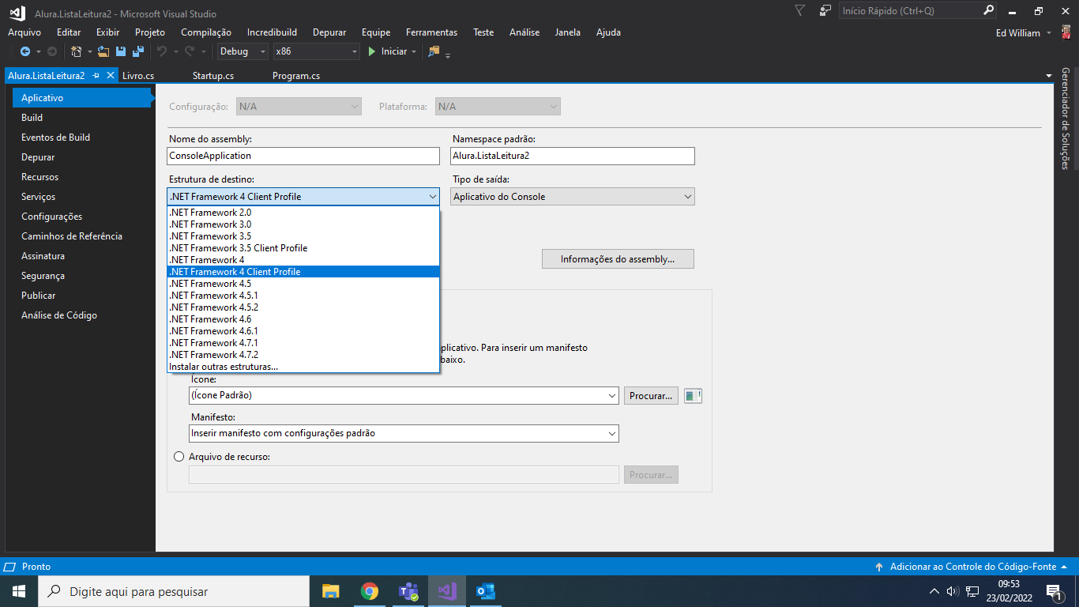Click the icon preview next to Procurar
1079x607 pixels.
(693, 396)
